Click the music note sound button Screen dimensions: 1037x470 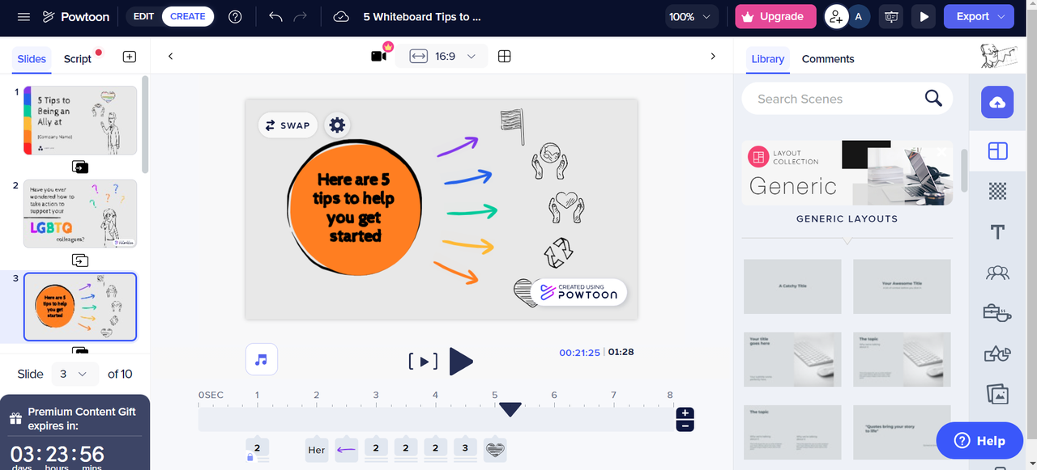coord(262,360)
